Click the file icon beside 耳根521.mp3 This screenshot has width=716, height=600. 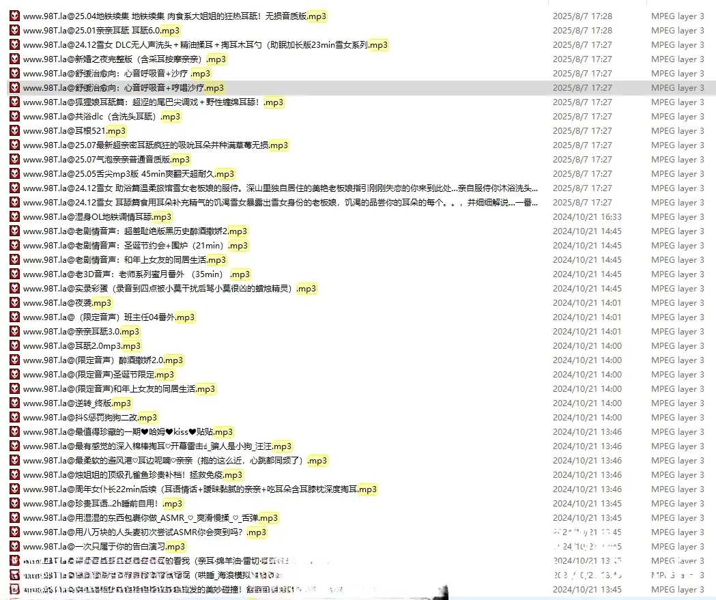(14, 131)
